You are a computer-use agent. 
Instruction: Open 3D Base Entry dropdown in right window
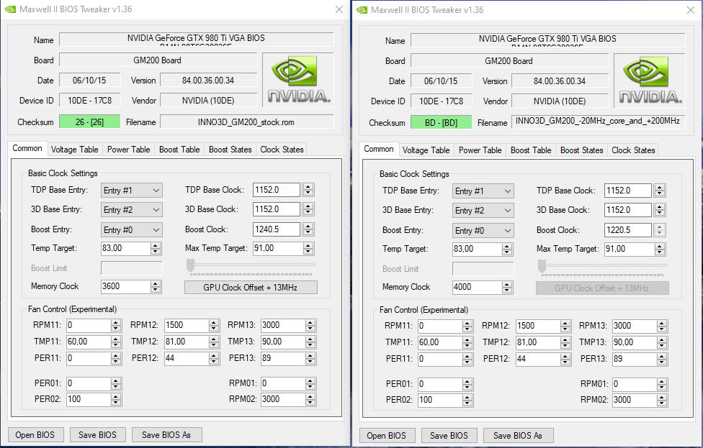point(483,211)
